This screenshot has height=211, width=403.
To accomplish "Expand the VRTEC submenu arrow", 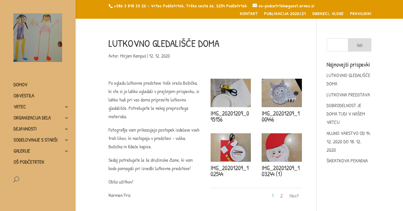I will [66, 107].
